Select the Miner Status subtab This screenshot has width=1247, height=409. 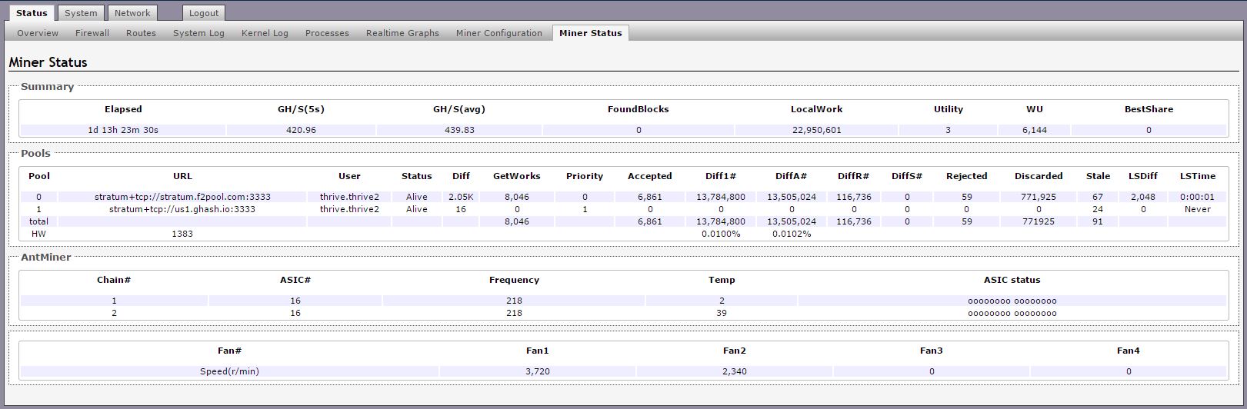[590, 33]
